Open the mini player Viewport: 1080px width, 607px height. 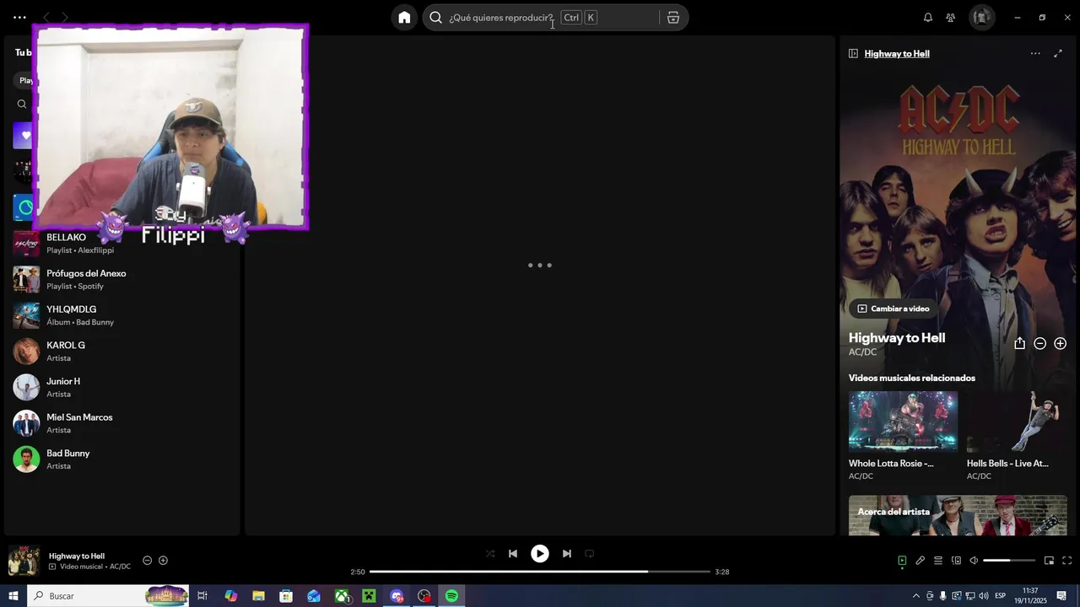click(1049, 561)
